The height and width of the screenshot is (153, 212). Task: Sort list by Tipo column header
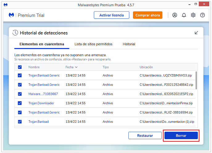pos(106,67)
